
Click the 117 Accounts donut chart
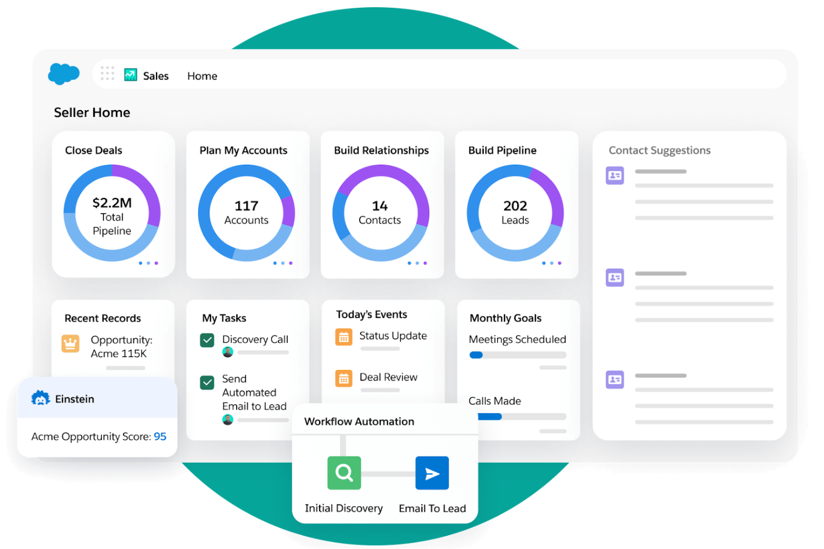(247, 212)
